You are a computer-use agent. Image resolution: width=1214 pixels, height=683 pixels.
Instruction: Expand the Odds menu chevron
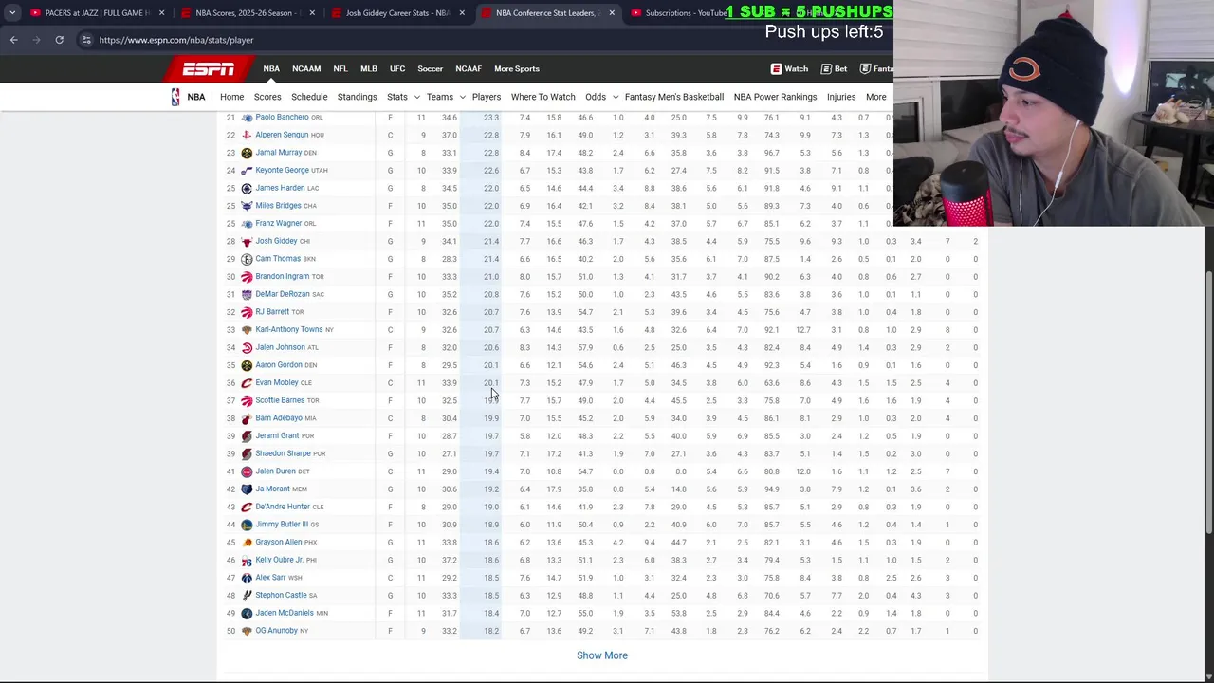(x=615, y=97)
